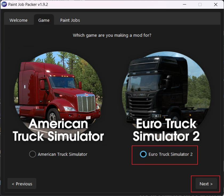Click the chrome grille on the red truck
Viewport: 224px width, 196px height.
pos(86,103)
